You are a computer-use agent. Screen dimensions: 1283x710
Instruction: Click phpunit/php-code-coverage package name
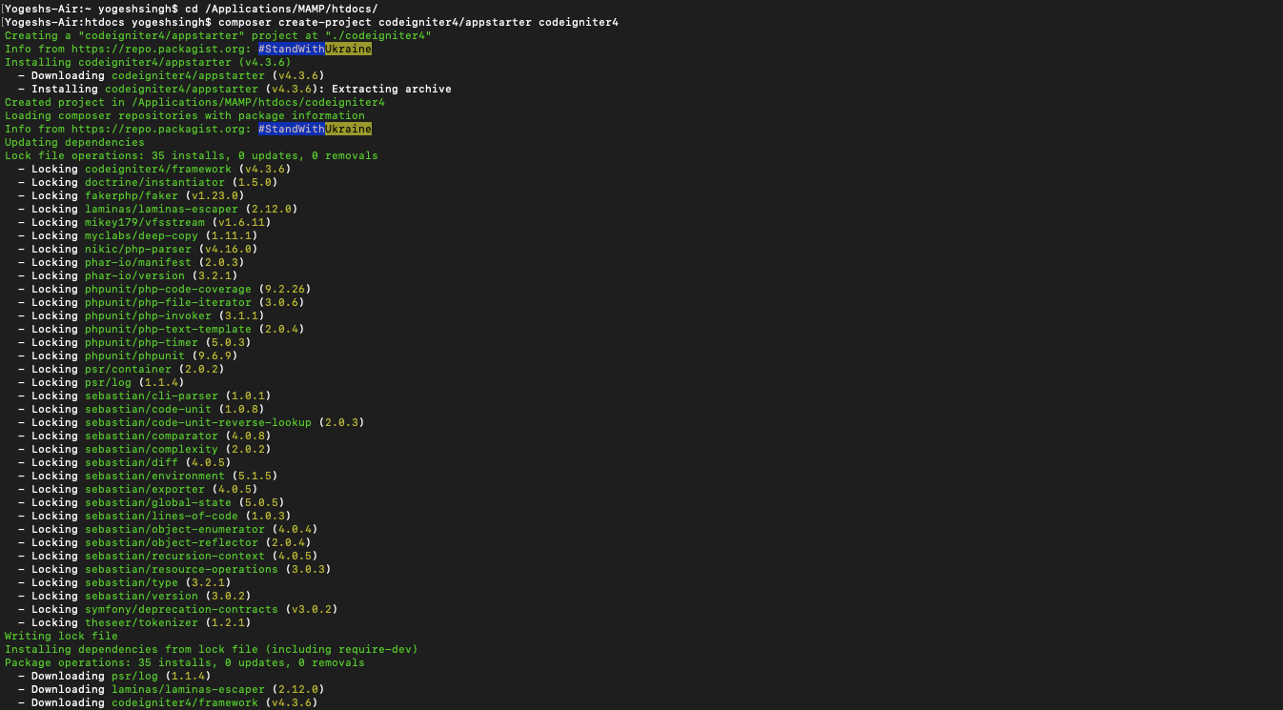pos(169,289)
